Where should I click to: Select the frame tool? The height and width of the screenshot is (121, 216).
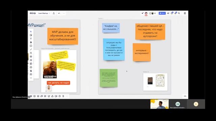click(x=31, y=60)
